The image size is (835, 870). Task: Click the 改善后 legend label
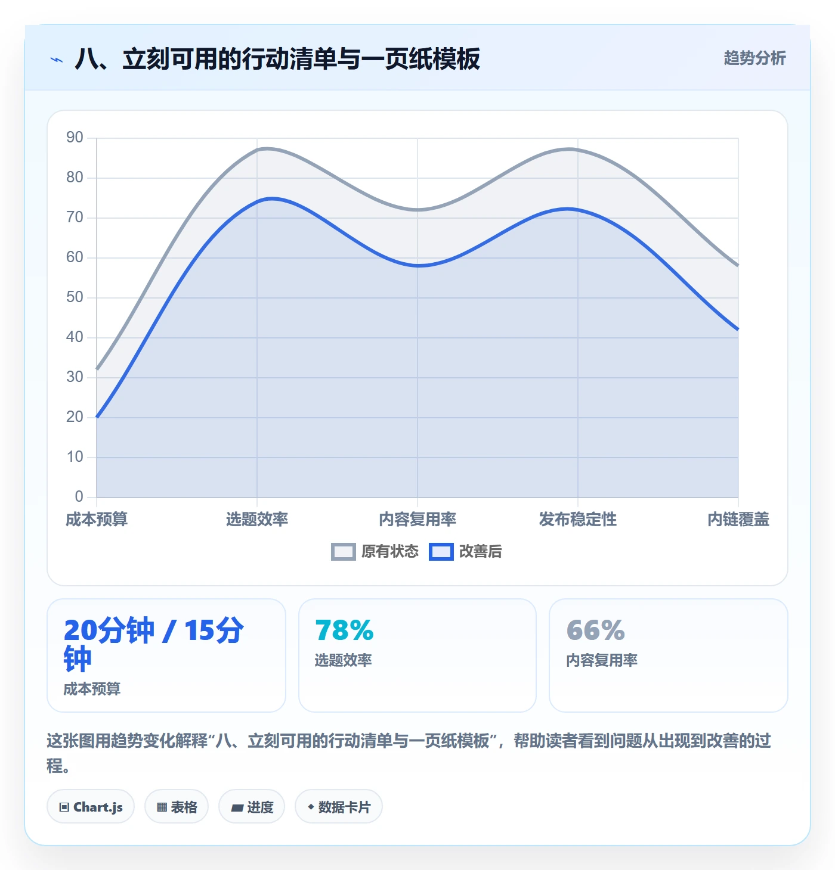pyautogui.click(x=481, y=552)
